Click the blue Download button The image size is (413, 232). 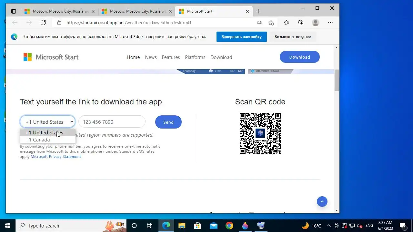click(x=299, y=57)
